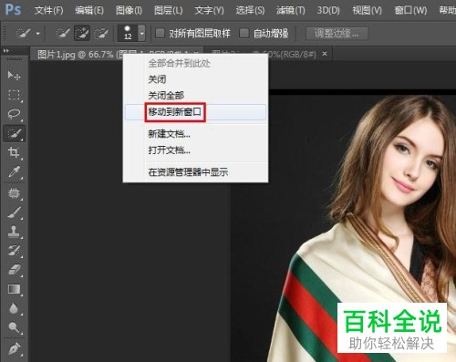Choose 新建文档... in context menu
Image resolution: width=456 pixels, height=362 pixels.
(195, 134)
